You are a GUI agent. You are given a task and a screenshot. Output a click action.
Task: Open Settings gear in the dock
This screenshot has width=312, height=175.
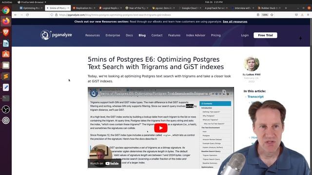click(6, 121)
